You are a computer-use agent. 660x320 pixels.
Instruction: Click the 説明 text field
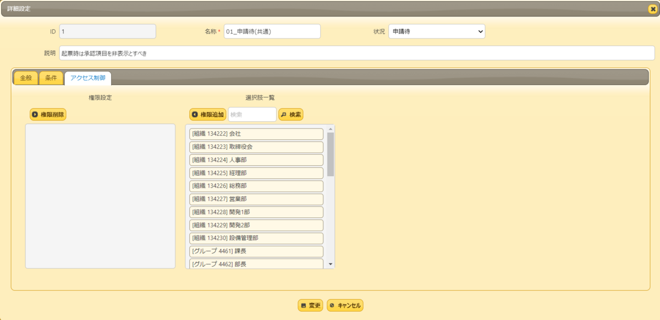click(357, 53)
